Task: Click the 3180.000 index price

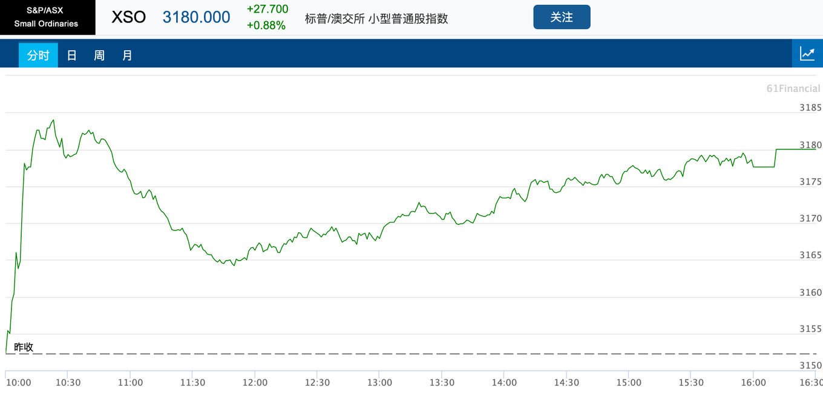Action: coord(196,17)
